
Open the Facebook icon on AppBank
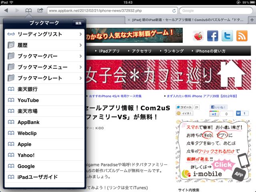tap(212, 36)
